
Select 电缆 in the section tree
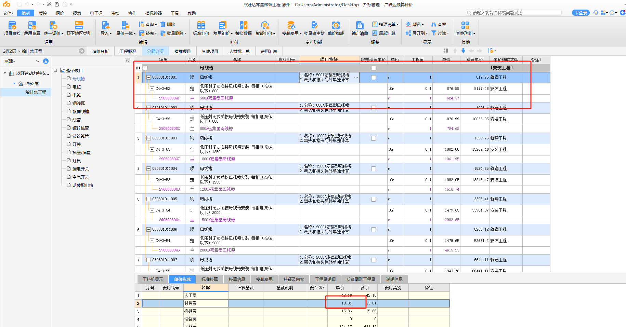tap(77, 87)
